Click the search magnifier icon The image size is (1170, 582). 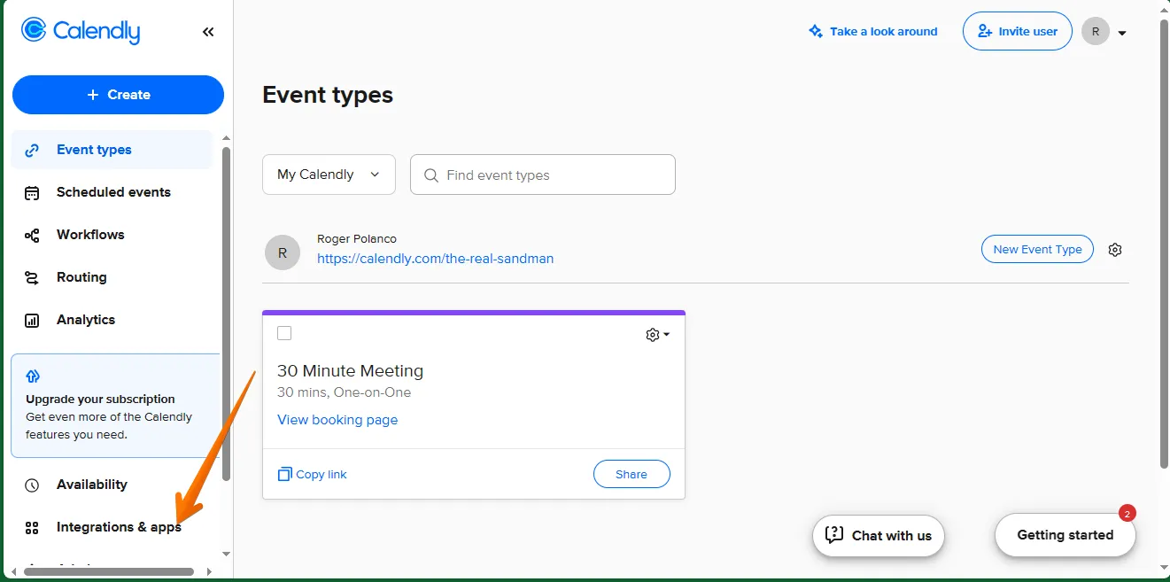coord(431,175)
